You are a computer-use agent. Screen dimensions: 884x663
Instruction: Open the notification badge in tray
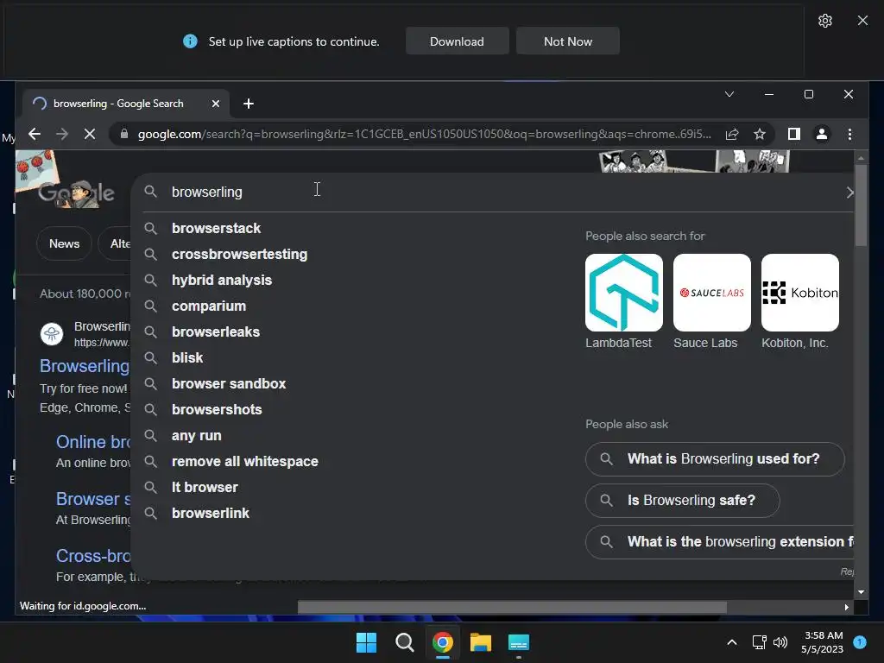(860, 641)
